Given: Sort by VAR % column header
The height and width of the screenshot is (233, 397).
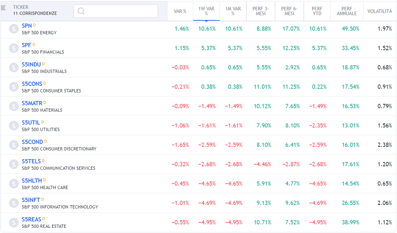Looking at the screenshot, I should [x=180, y=11].
